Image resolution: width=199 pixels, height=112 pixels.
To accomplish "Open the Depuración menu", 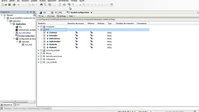I will pyautogui.click(x=52, y=1).
